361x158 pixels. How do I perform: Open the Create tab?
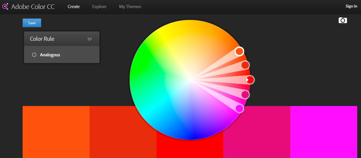click(x=74, y=6)
